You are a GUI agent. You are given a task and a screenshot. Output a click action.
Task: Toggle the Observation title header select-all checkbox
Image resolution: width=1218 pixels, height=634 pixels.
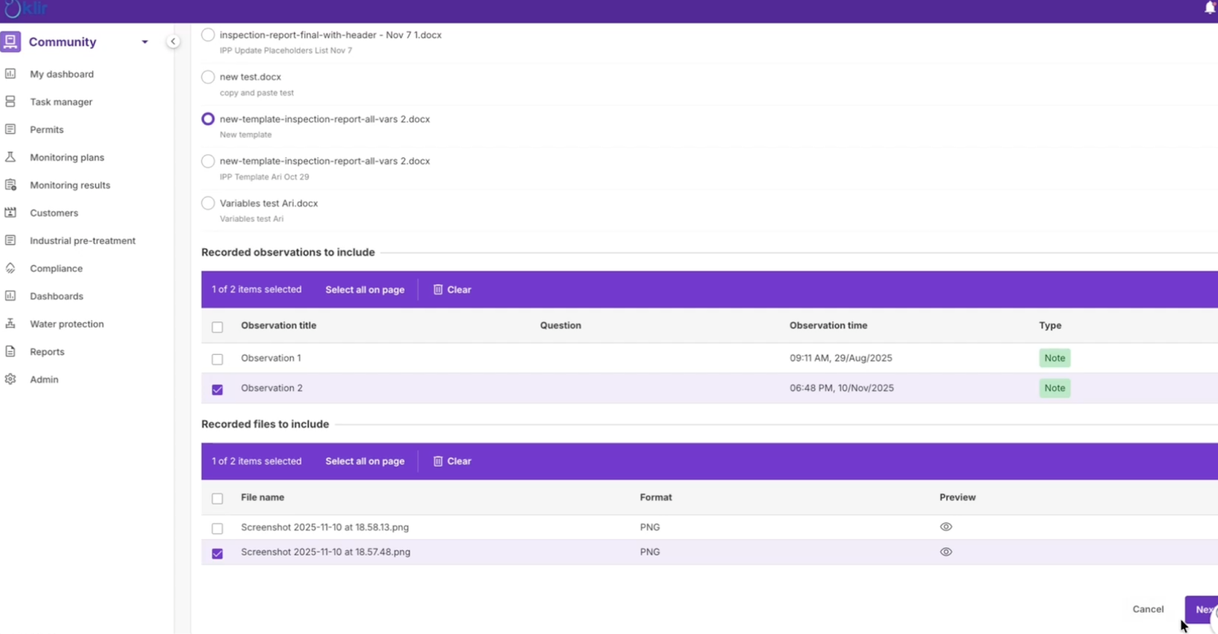pyautogui.click(x=217, y=327)
